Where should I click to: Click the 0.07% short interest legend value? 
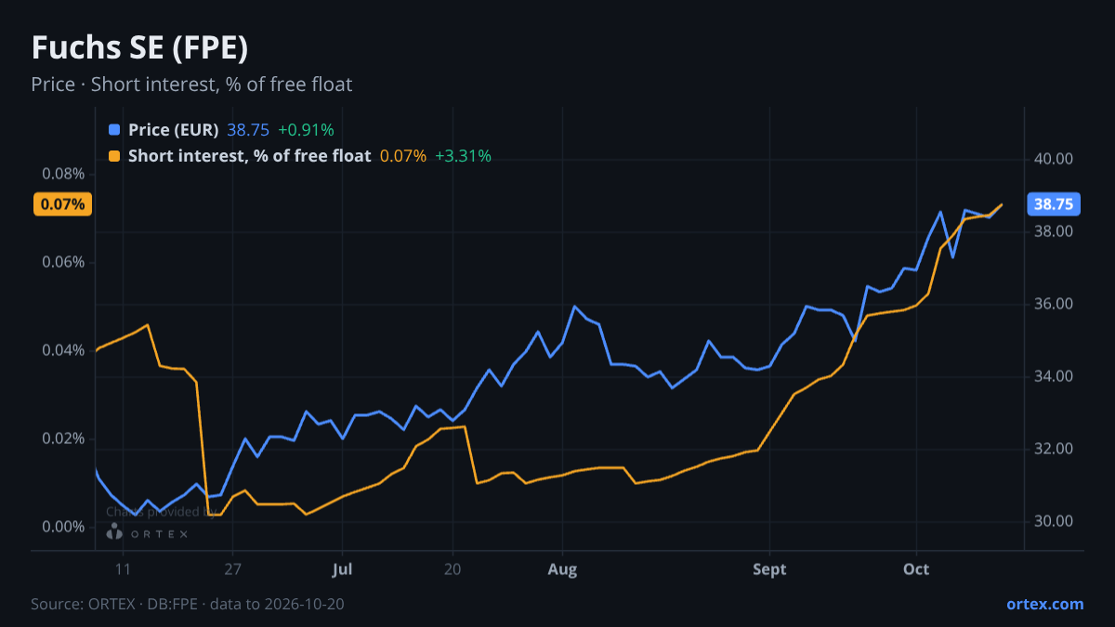[x=403, y=156]
